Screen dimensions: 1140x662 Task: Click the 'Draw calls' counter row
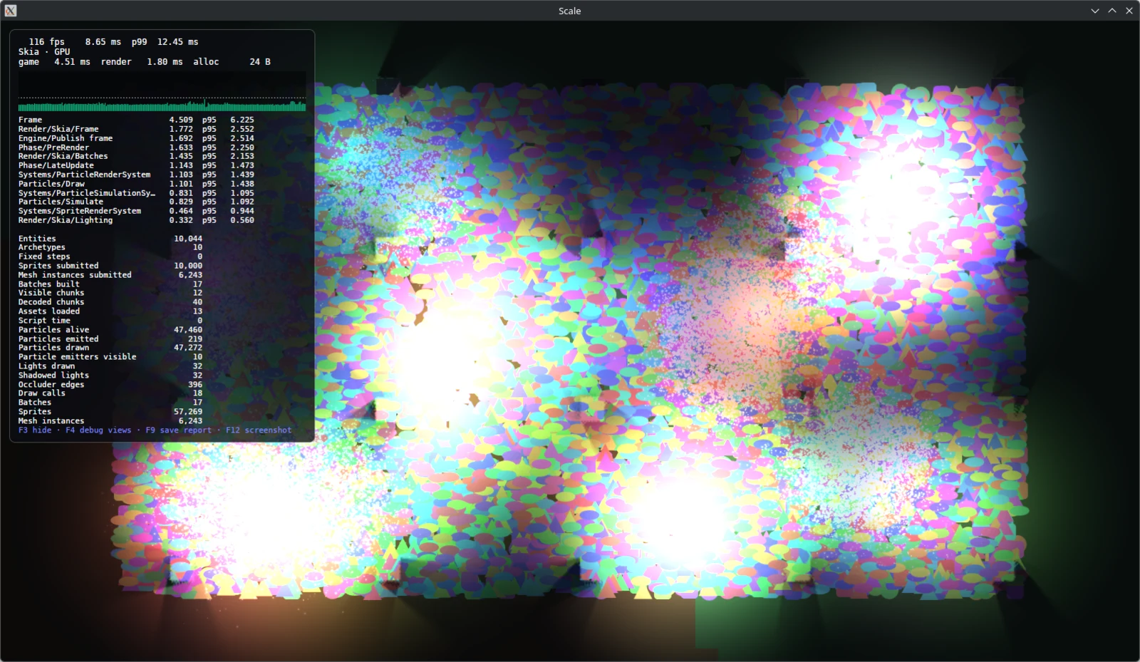(x=110, y=393)
